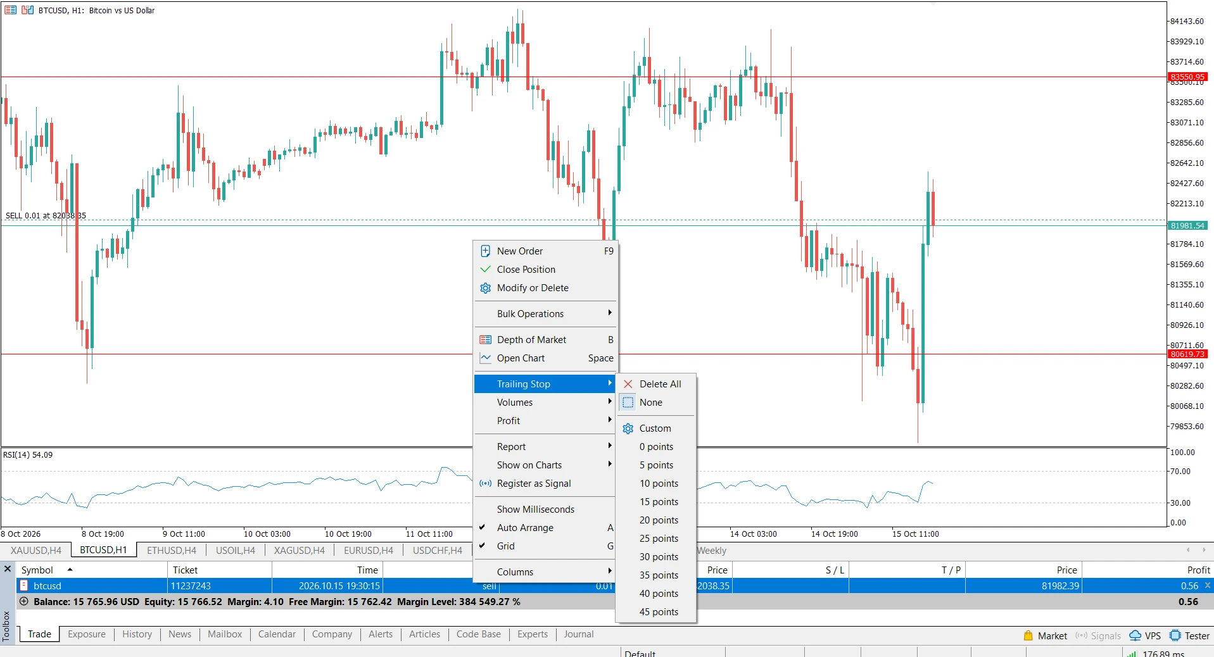Switch to the ETHUSD,H4 chart tab
The width and height of the screenshot is (1214, 657).
172,550
